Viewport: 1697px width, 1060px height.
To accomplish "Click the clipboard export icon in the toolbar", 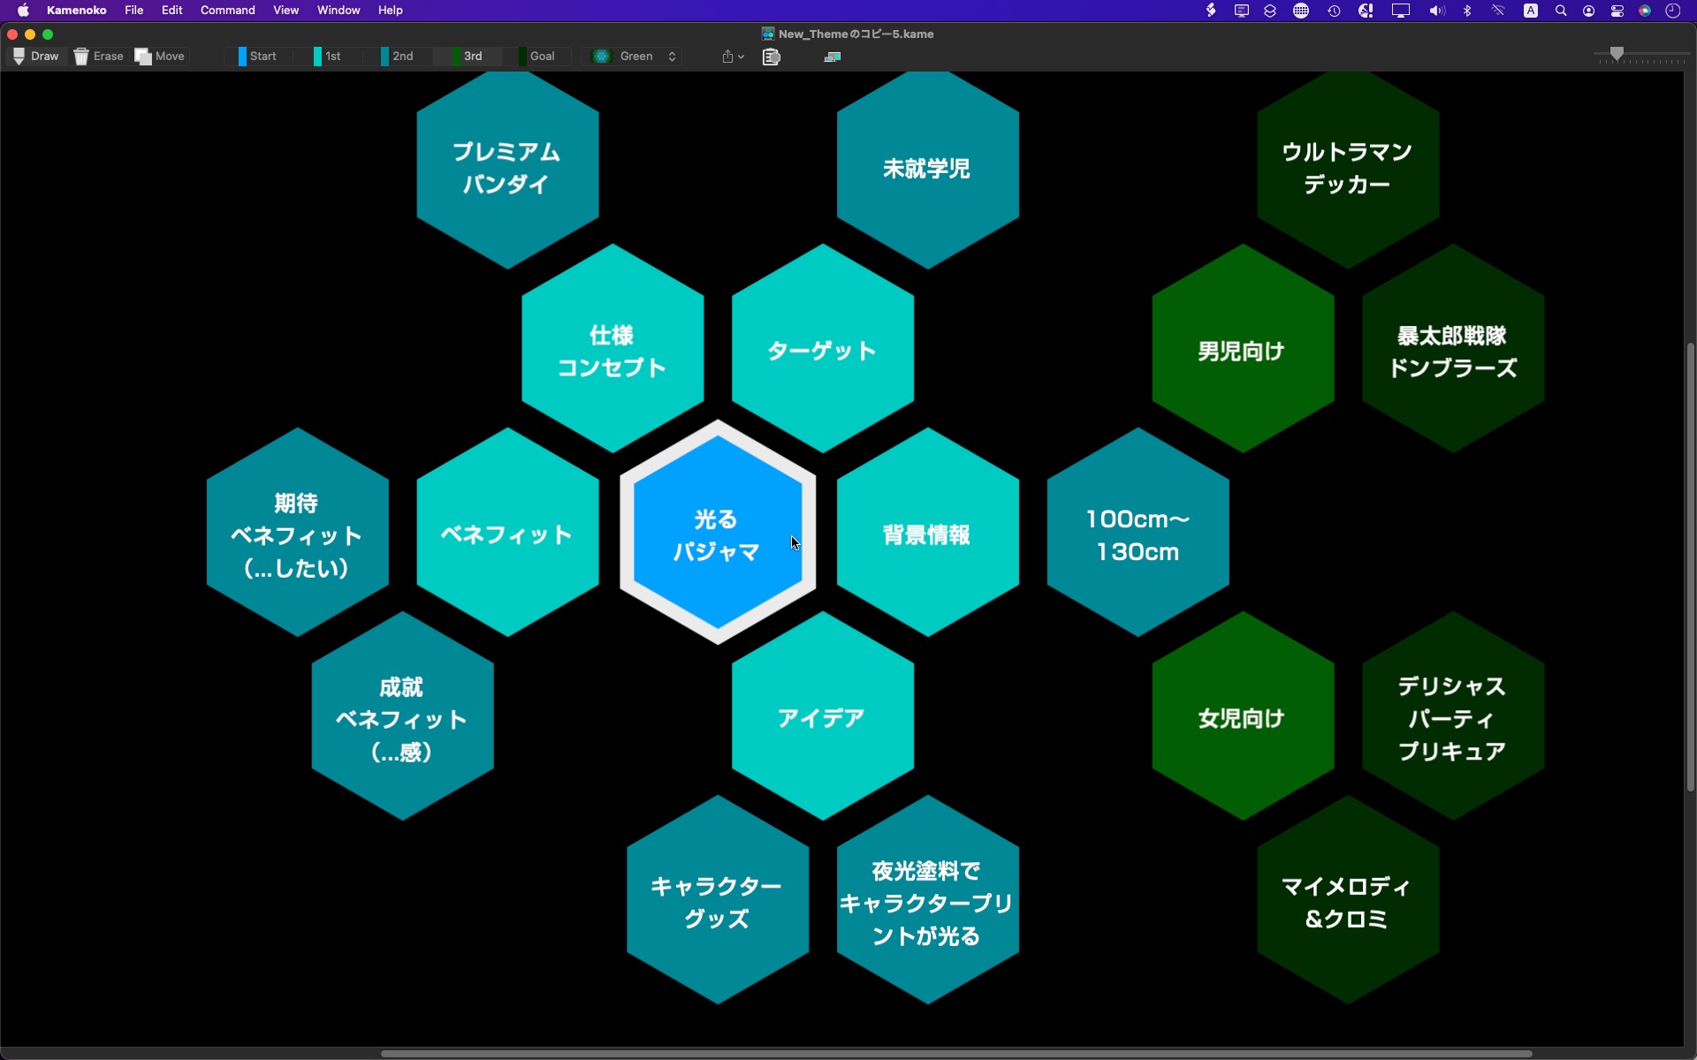I will click(772, 57).
